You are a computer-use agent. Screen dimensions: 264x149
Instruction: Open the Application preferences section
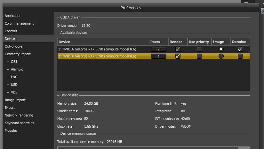[13, 16]
